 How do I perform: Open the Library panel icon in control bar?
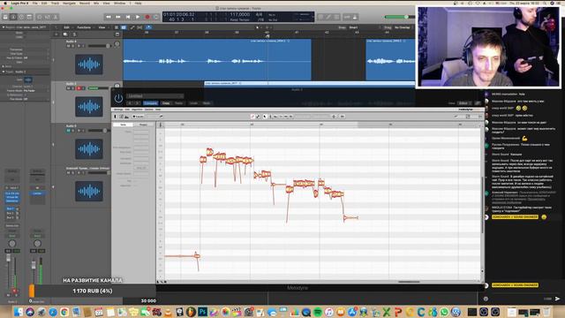pyautogui.click(x=5, y=17)
